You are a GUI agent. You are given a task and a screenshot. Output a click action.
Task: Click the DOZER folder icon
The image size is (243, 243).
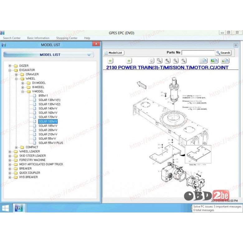[x=16, y=66]
